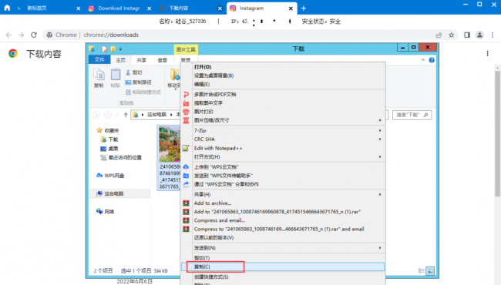This screenshot has width=501, height=285.
Task: Open a new browser tab
Action: [x=304, y=8]
